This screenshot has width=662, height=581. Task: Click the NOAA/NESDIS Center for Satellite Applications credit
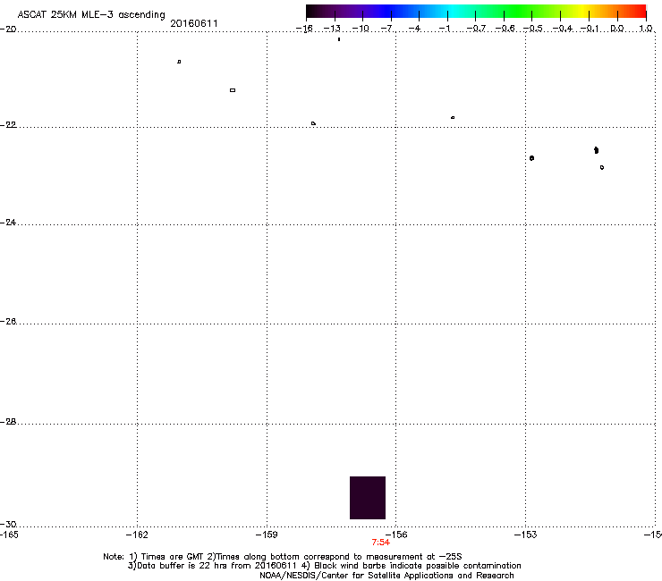386,576
